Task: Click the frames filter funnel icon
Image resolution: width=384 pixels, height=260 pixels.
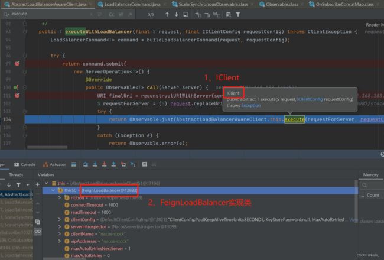Action: pyautogui.click(x=18, y=184)
